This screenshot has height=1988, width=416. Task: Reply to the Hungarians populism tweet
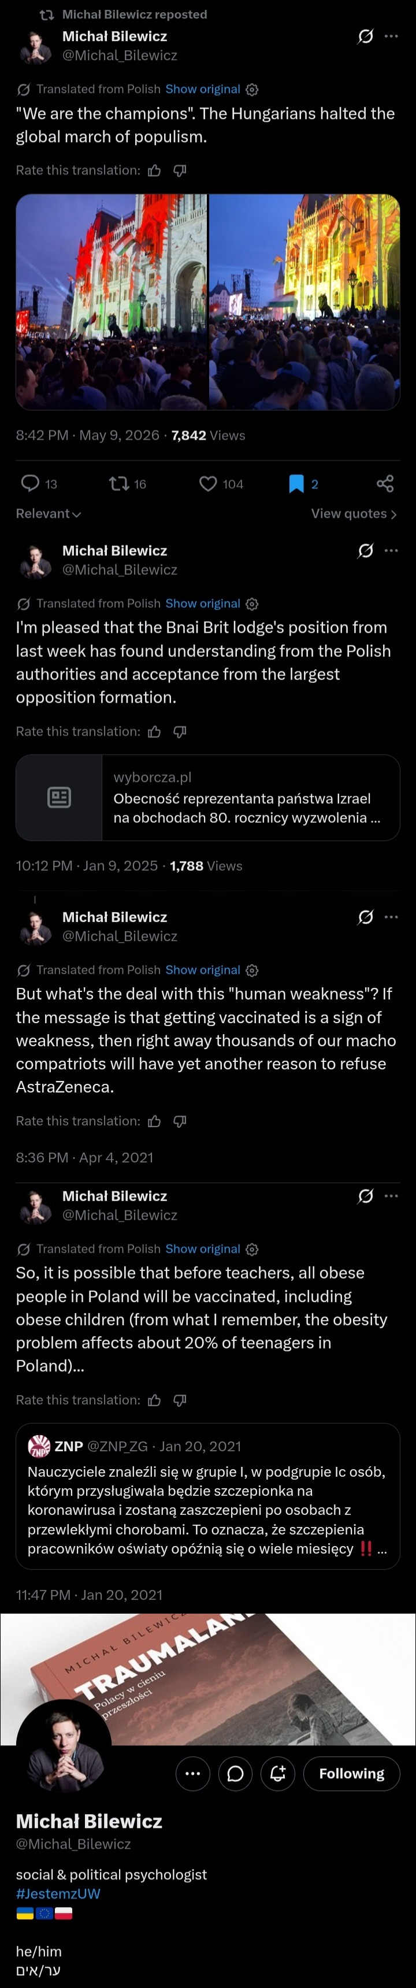(x=30, y=483)
